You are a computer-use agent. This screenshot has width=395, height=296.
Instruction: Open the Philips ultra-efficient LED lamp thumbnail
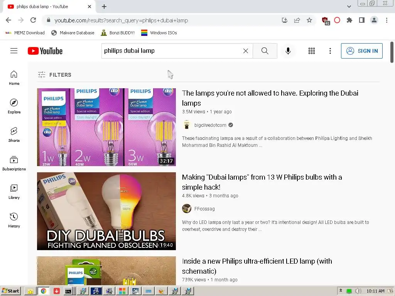(x=106, y=271)
